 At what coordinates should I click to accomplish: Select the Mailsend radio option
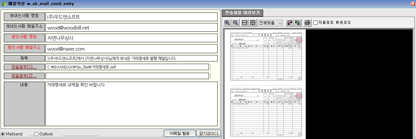pyautogui.click(x=3, y=134)
